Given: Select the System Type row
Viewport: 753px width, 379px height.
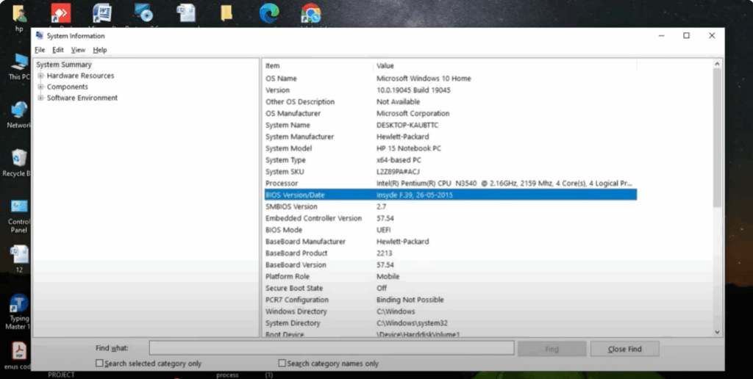Looking at the screenshot, I should point(451,160).
